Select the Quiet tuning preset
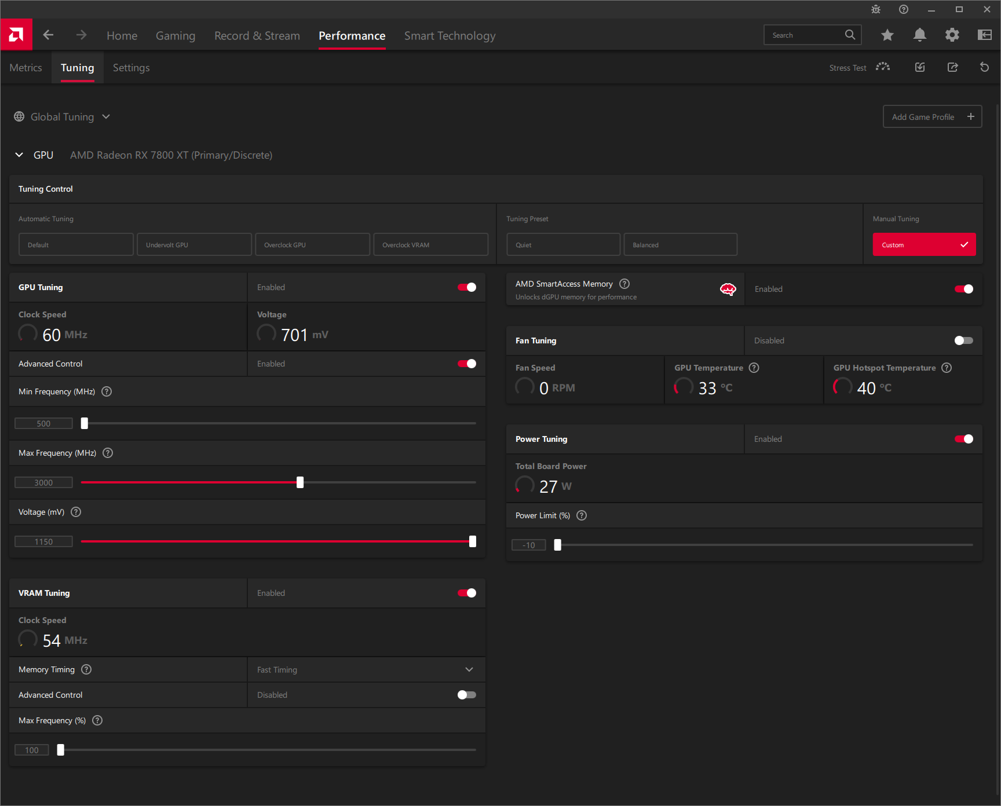 (563, 244)
